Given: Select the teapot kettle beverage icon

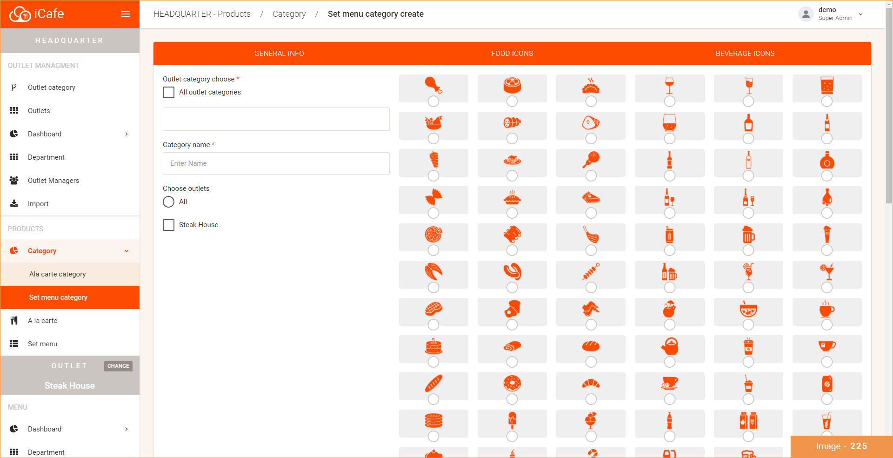Looking at the screenshot, I should click(x=670, y=346).
